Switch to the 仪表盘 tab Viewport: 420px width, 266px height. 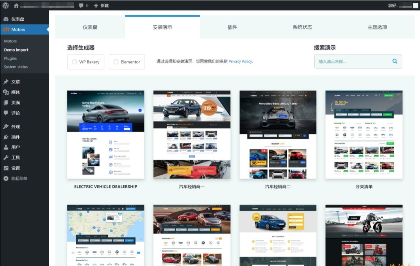[x=90, y=27]
